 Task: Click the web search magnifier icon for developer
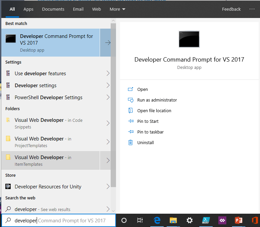8,209
